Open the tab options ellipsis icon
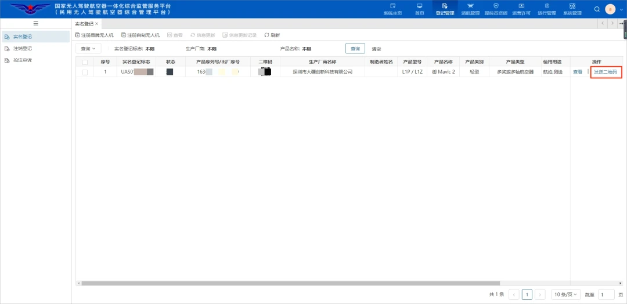Image resolution: width=627 pixels, height=304 pixels. coord(622,24)
